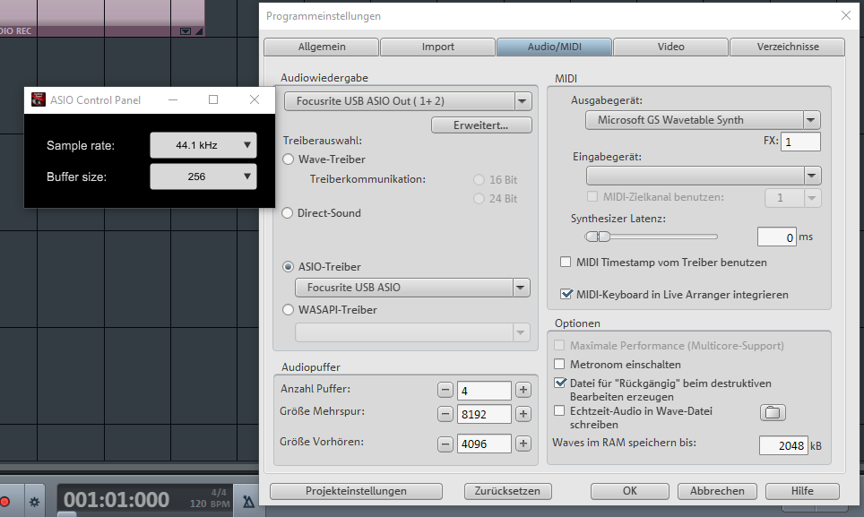Viewport: 864px width, 517px height.
Task: Open the Verzeichnisse tab
Action: 788,47
